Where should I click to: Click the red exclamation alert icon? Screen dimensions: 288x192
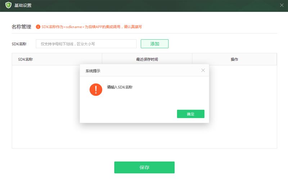[96, 89]
